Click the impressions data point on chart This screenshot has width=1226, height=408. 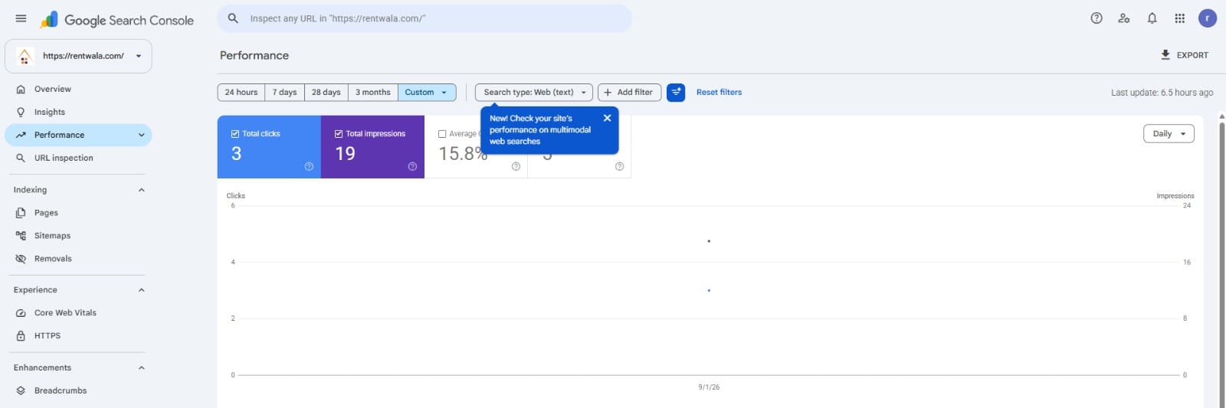point(709,241)
